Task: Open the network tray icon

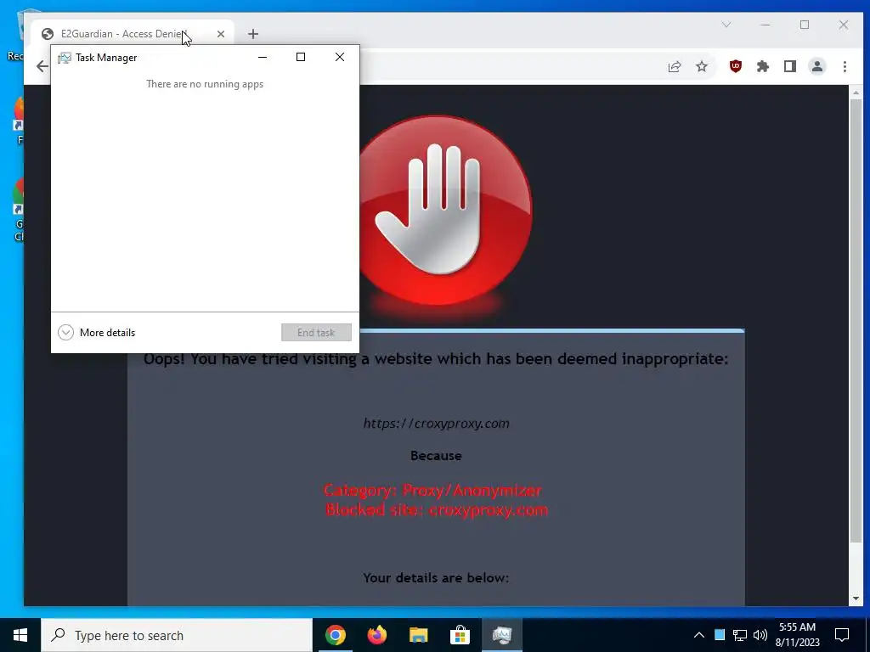Action: tap(740, 635)
